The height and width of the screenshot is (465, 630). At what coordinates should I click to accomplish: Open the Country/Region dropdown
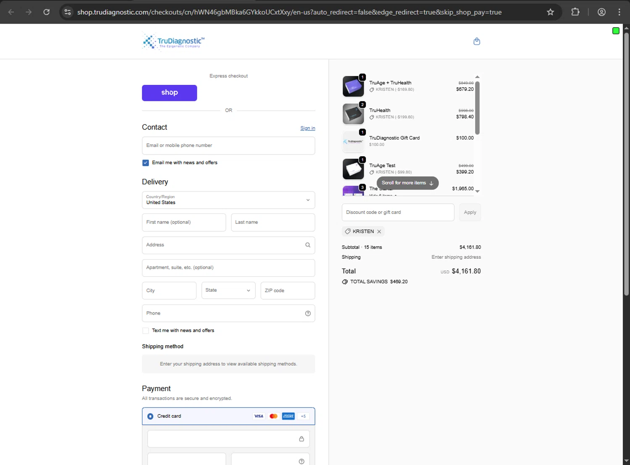coord(228,200)
